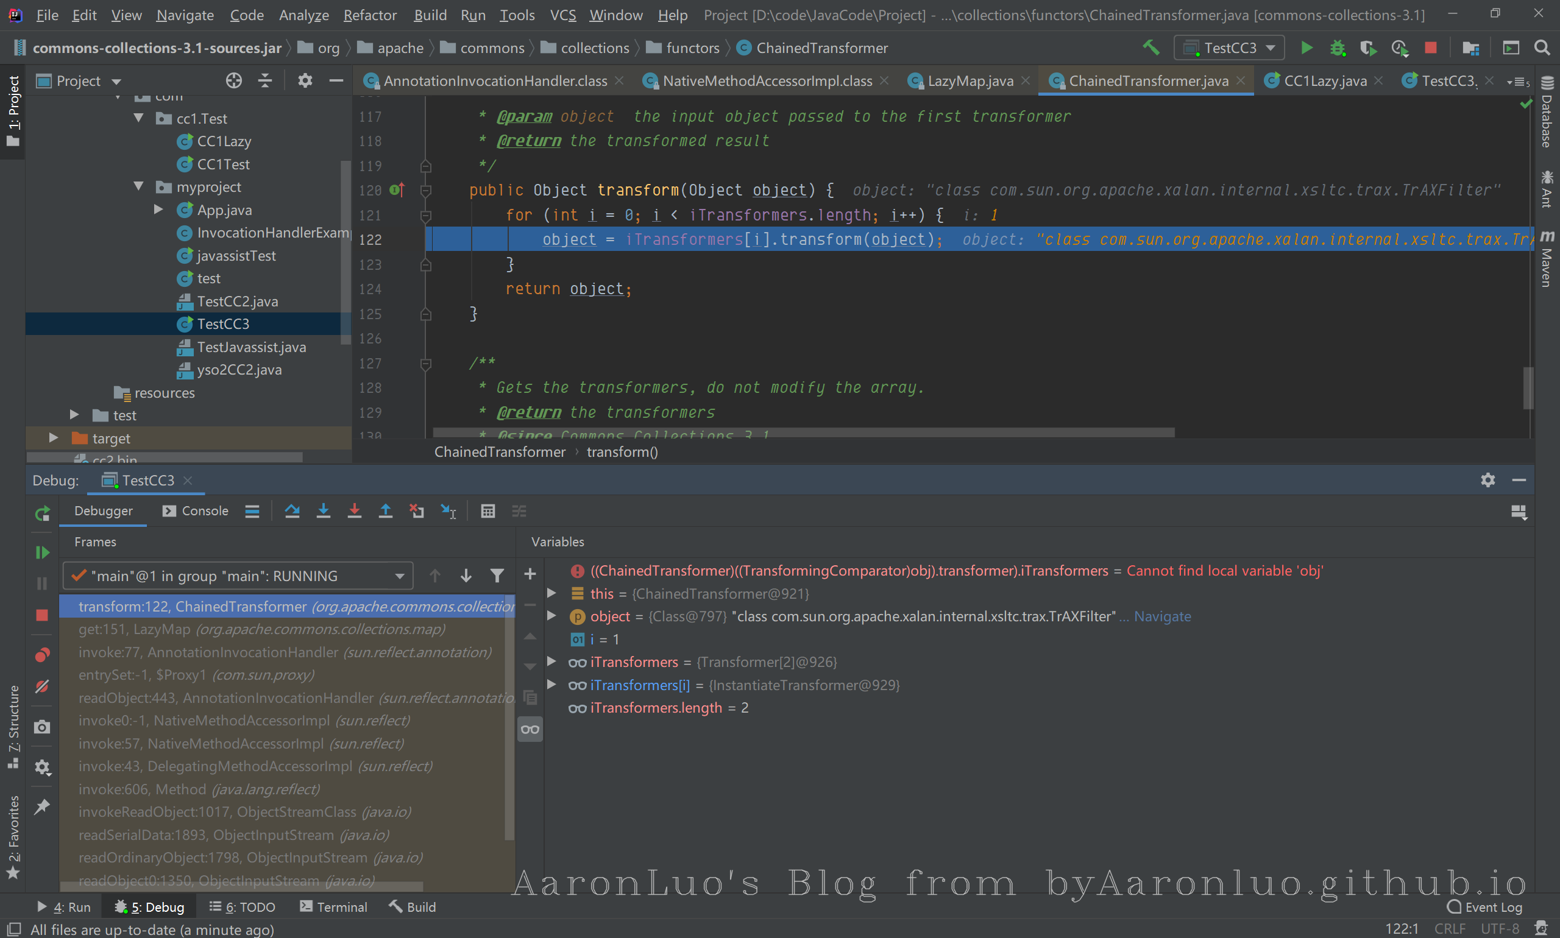Toggle the frames filter funnel icon
The height and width of the screenshot is (938, 1560).
click(497, 576)
